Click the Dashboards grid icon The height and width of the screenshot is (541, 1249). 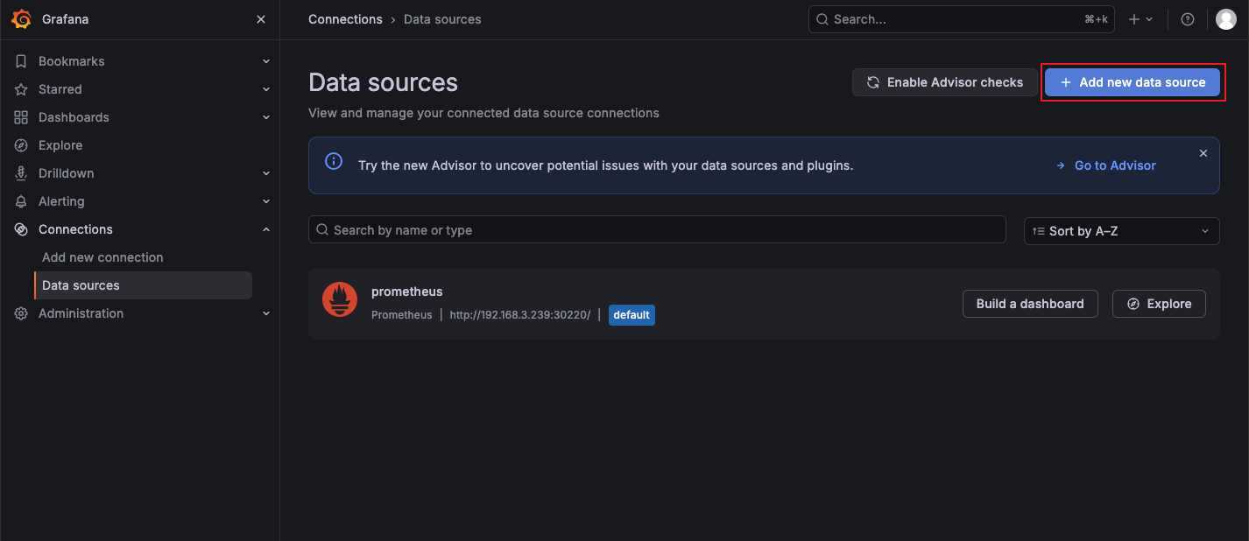tap(21, 117)
